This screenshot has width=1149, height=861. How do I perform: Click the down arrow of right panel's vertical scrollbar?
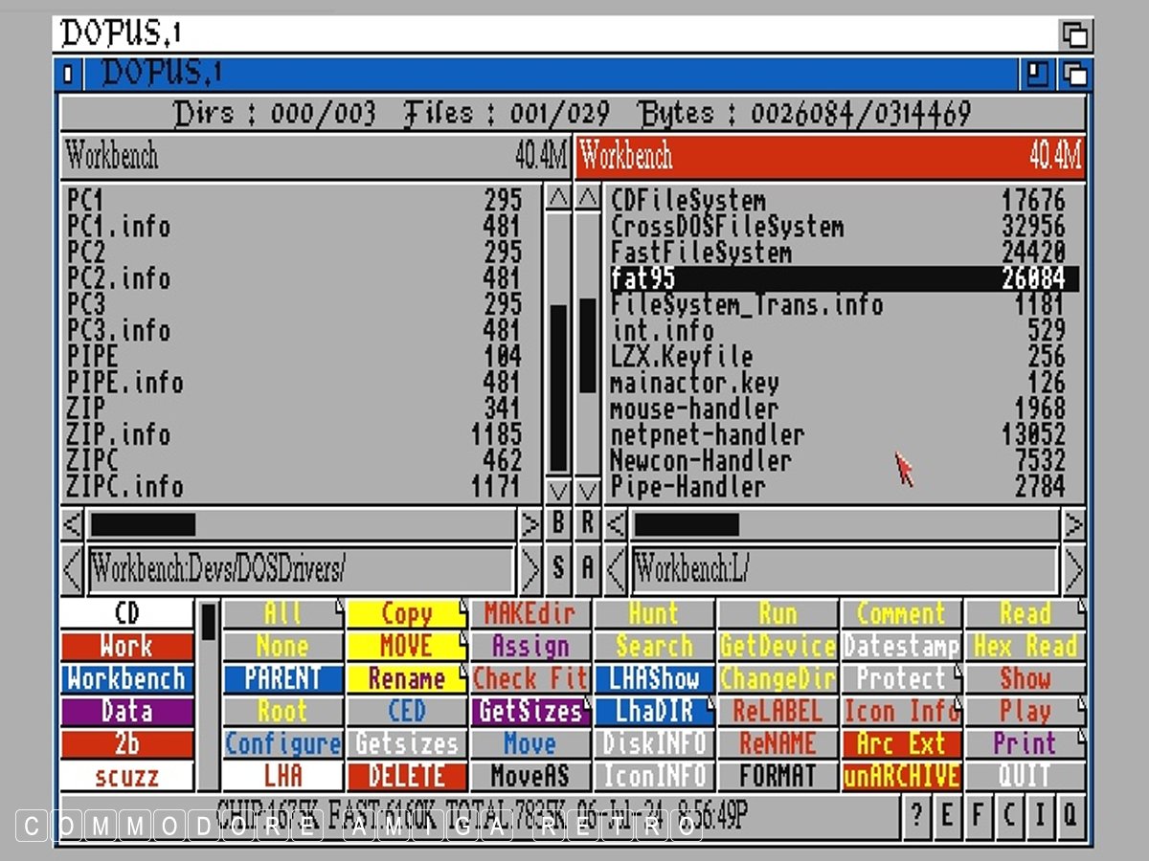pos(588,492)
